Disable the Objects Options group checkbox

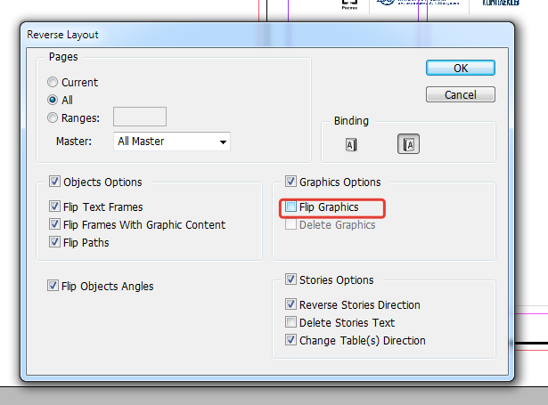pyautogui.click(x=54, y=182)
